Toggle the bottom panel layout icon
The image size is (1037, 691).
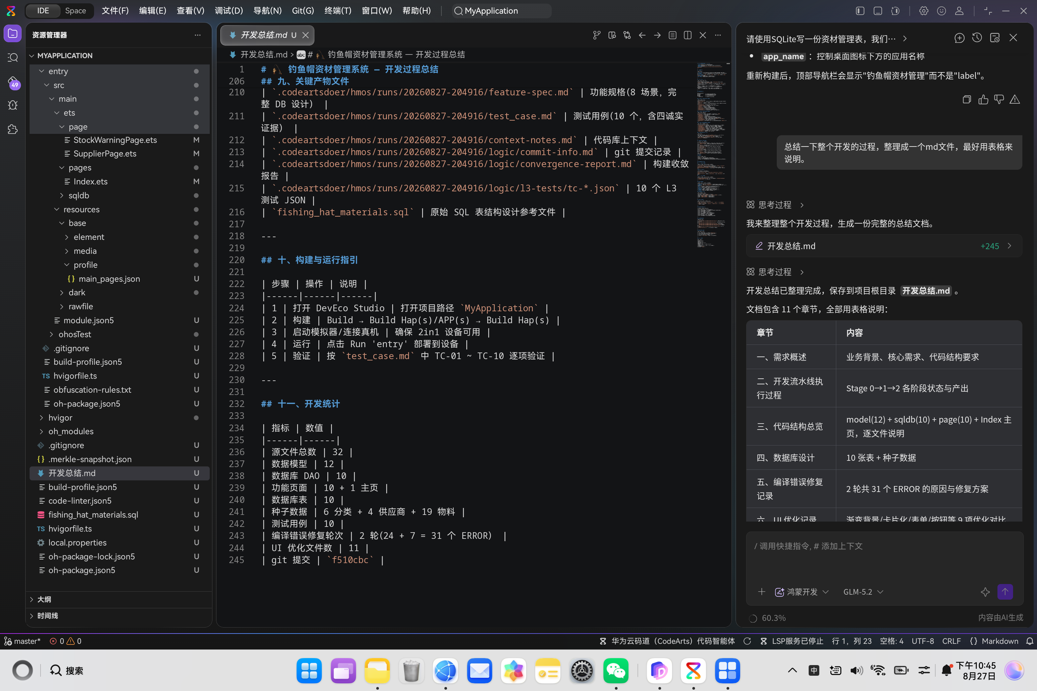[877, 11]
